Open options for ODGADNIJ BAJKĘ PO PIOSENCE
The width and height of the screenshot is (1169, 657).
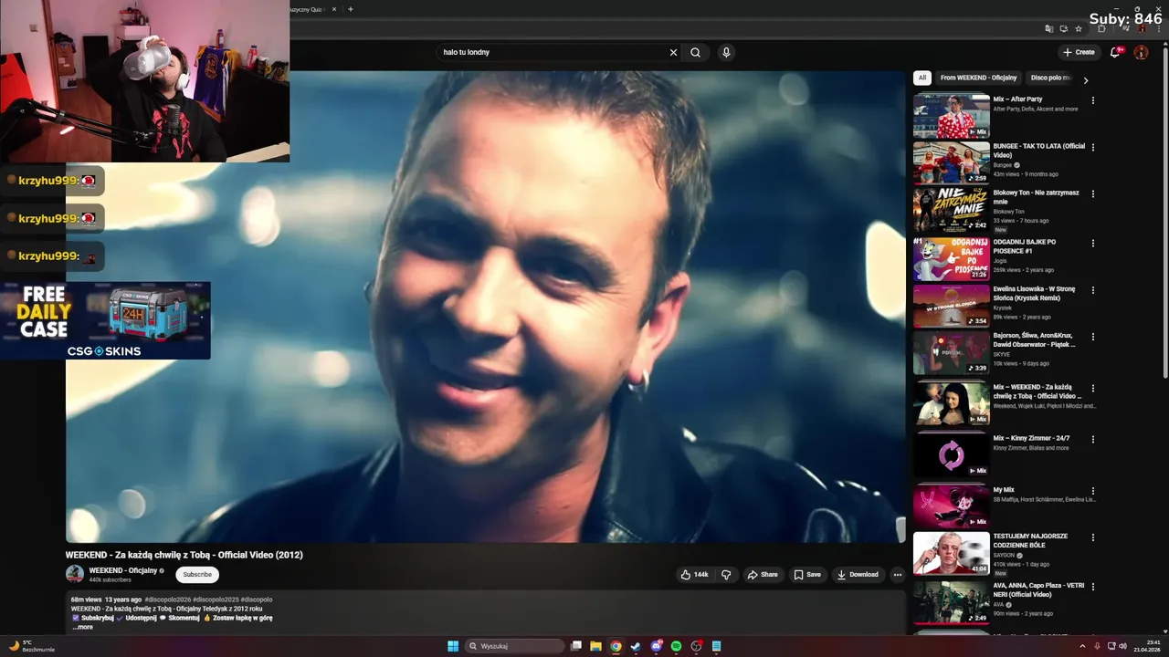[1093, 243]
